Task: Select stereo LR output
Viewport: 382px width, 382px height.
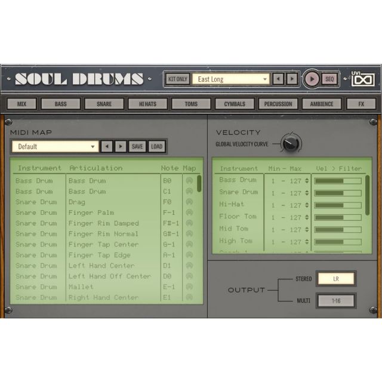Action: (336, 279)
